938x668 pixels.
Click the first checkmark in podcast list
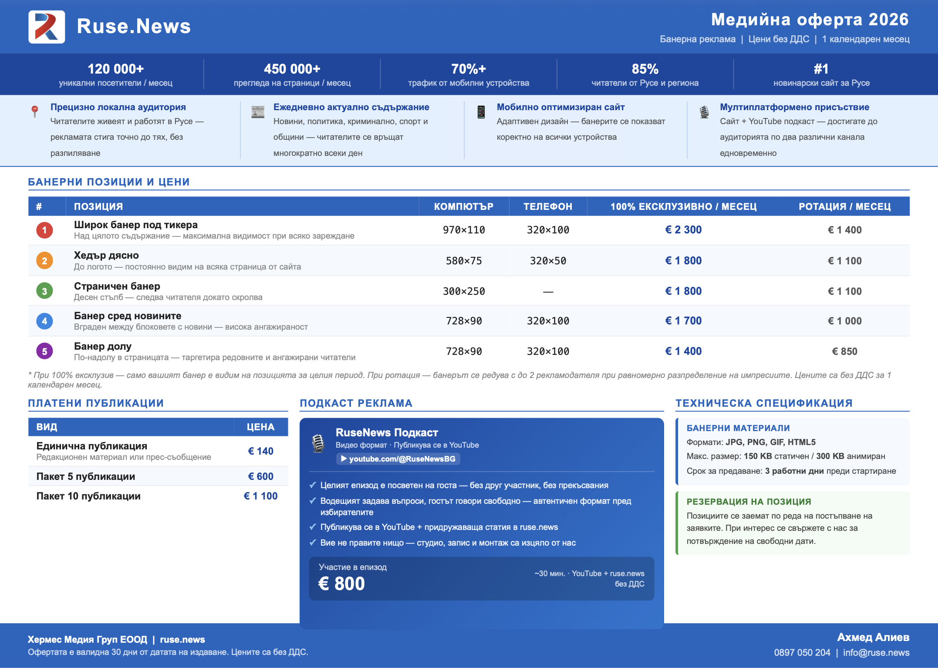pos(313,485)
